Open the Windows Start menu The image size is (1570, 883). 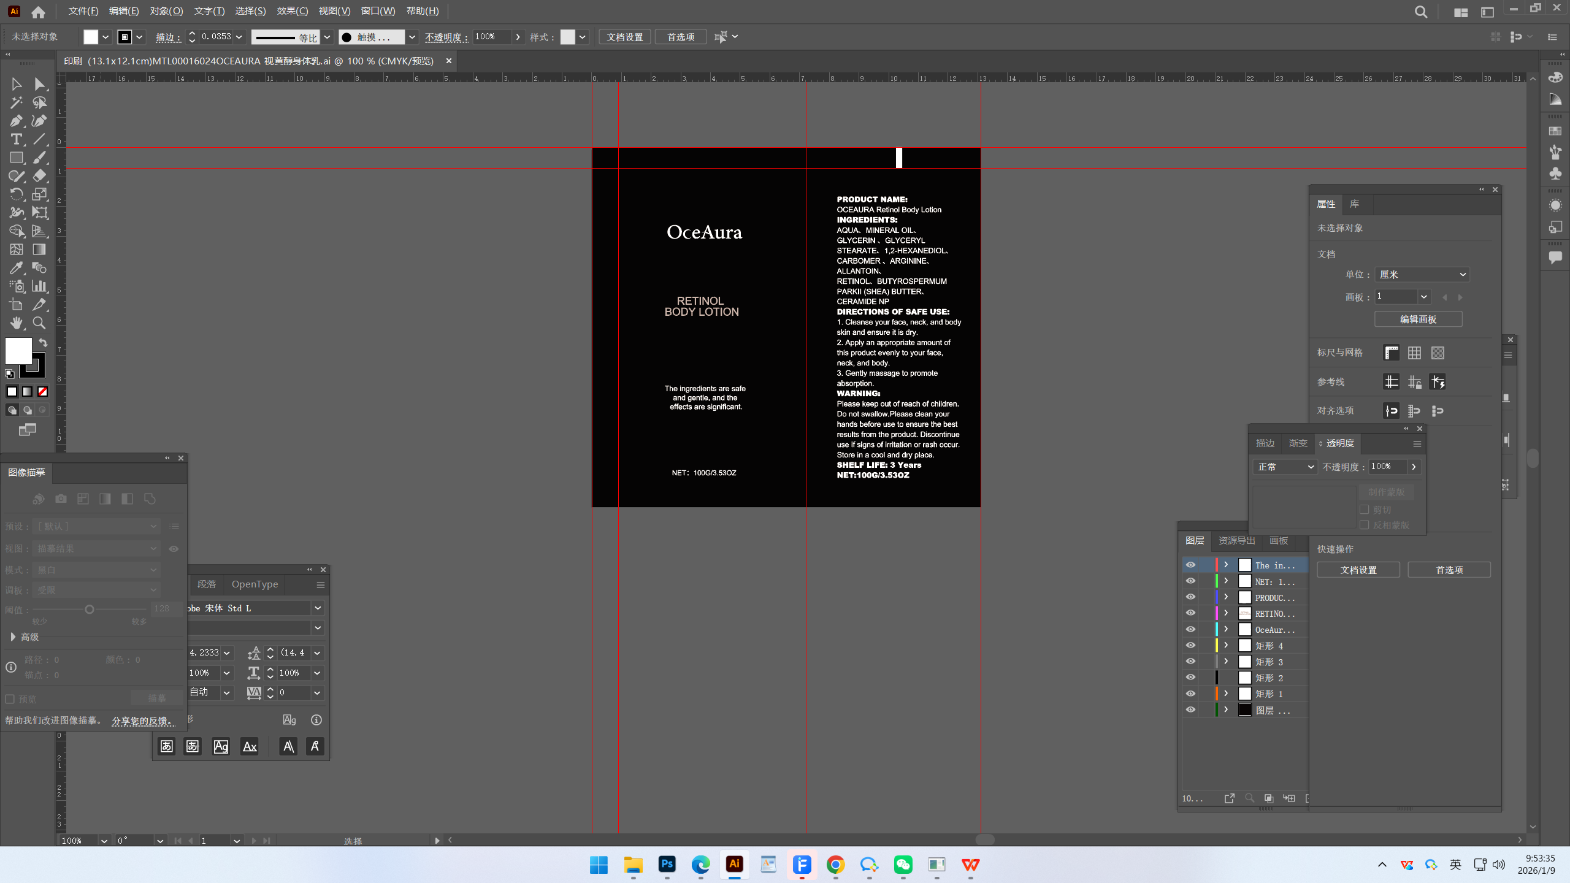(599, 865)
